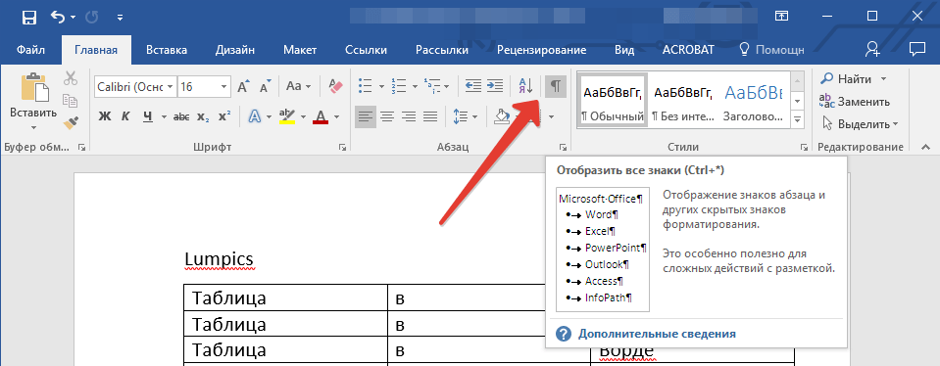This screenshot has width=940, height=366.
Task: Toggle superscript x²
Action: tap(224, 116)
